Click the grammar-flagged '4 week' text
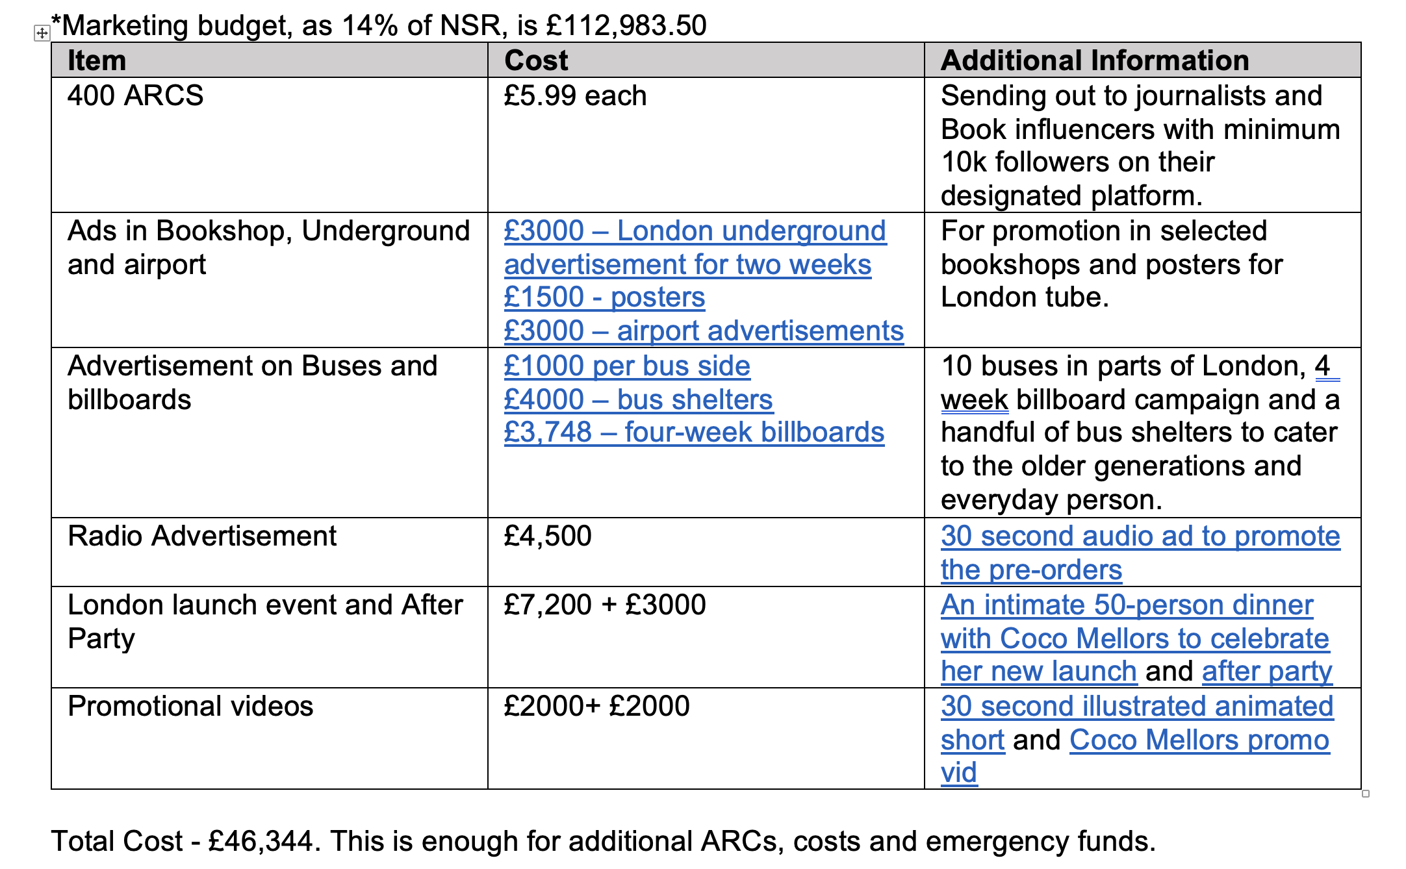This screenshot has width=1406, height=869. coord(1140,383)
